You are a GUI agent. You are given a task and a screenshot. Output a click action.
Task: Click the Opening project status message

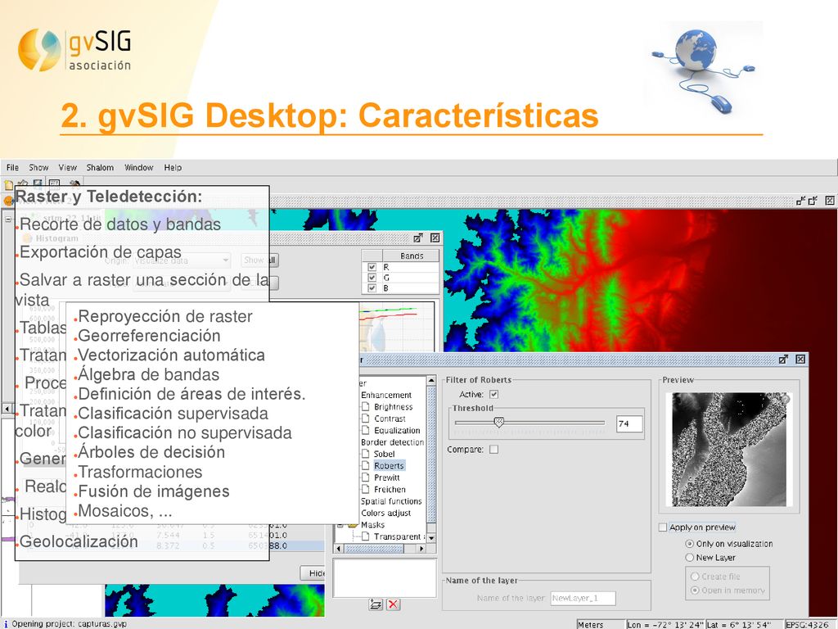(x=69, y=623)
